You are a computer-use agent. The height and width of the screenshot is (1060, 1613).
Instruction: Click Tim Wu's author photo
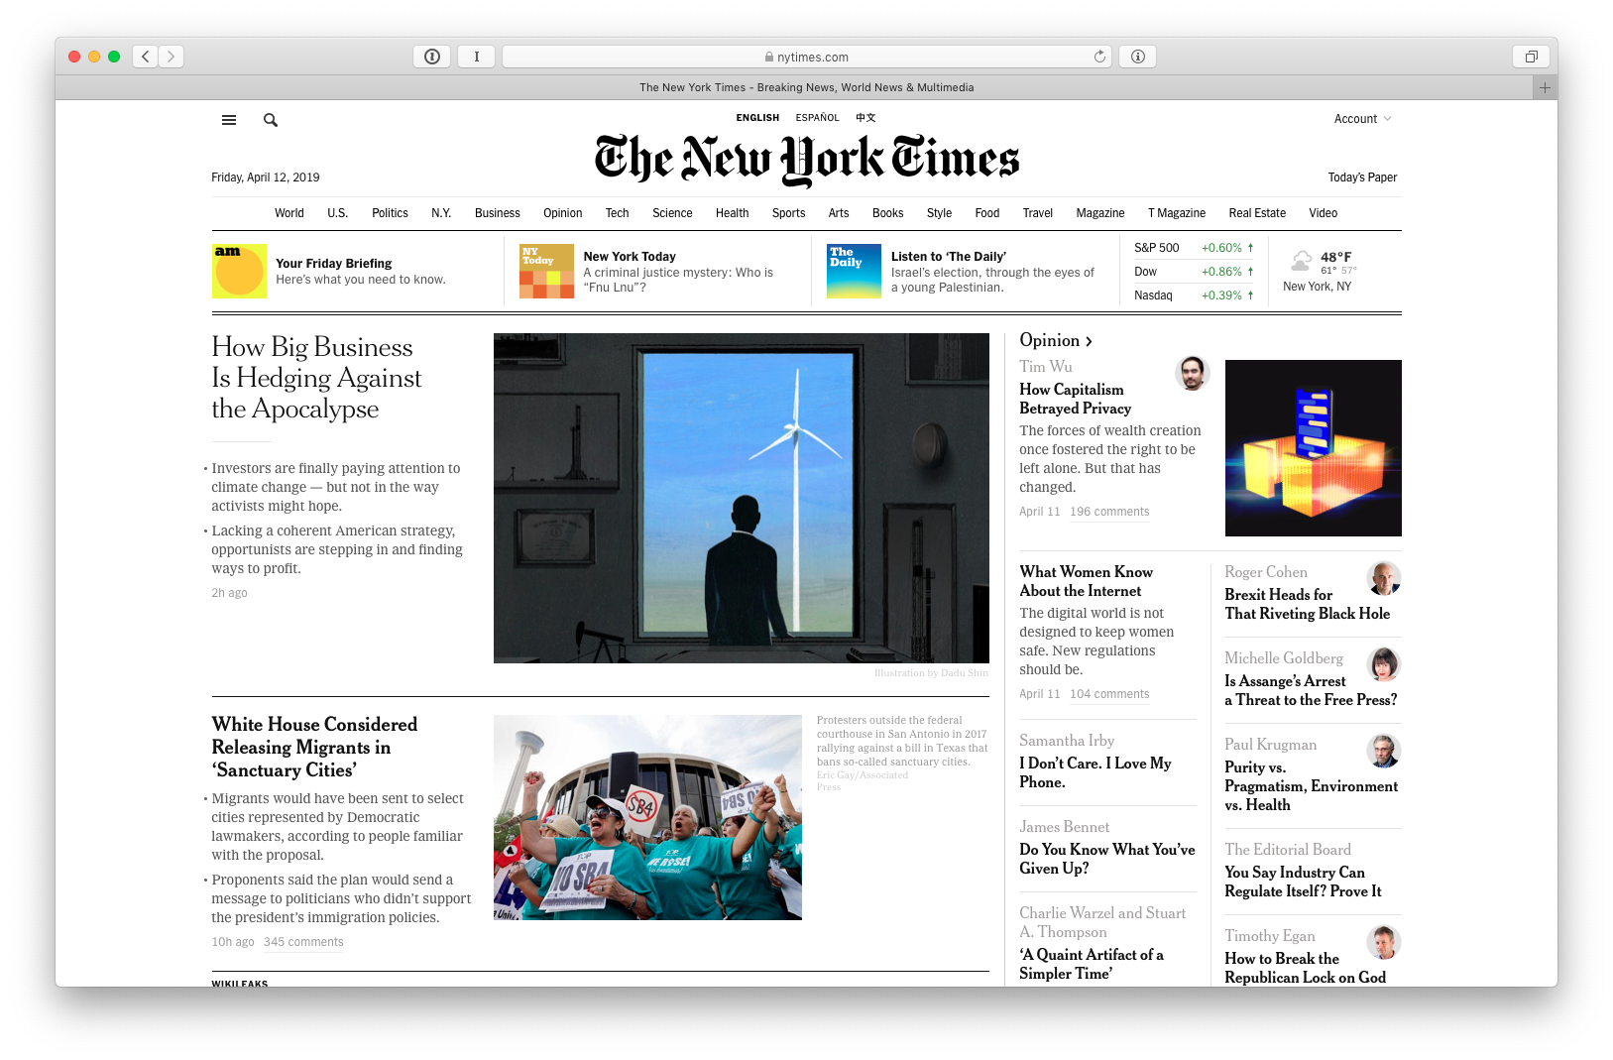1193,374
